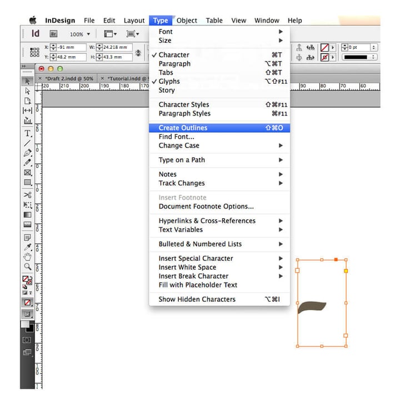Select the Gap tool

pos(27,110)
